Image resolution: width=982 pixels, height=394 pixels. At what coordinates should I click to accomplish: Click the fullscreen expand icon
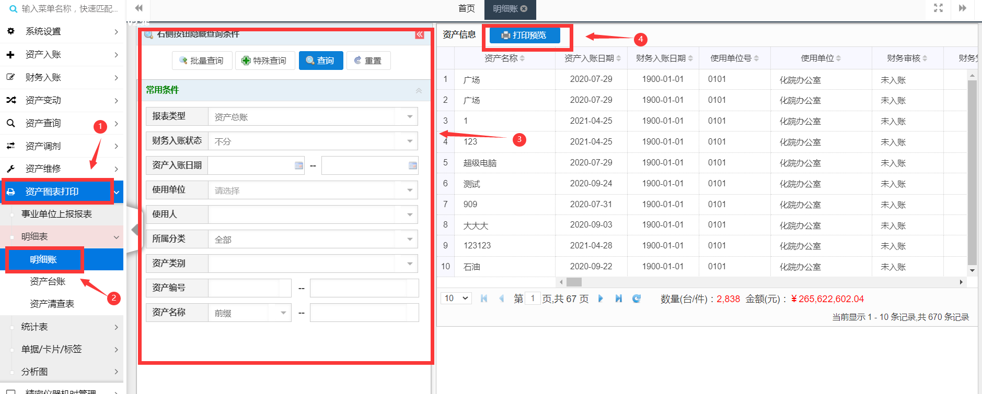[x=938, y=8]
